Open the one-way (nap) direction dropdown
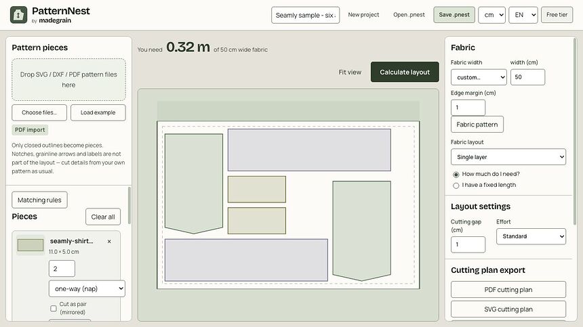The image size is (583, 327). [87, 289]
